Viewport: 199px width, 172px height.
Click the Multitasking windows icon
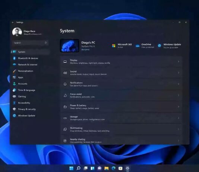click(65, 129)
